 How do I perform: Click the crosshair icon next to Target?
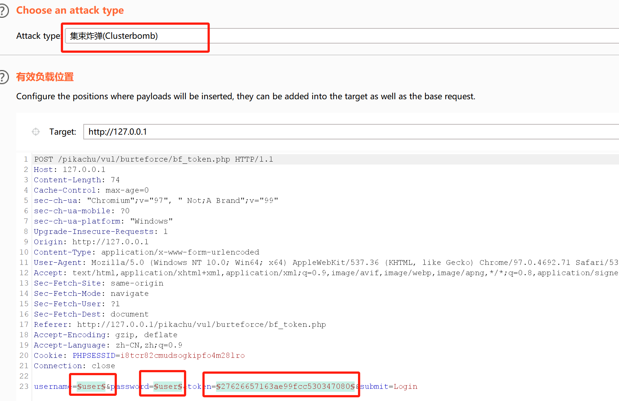coord(36,132)
